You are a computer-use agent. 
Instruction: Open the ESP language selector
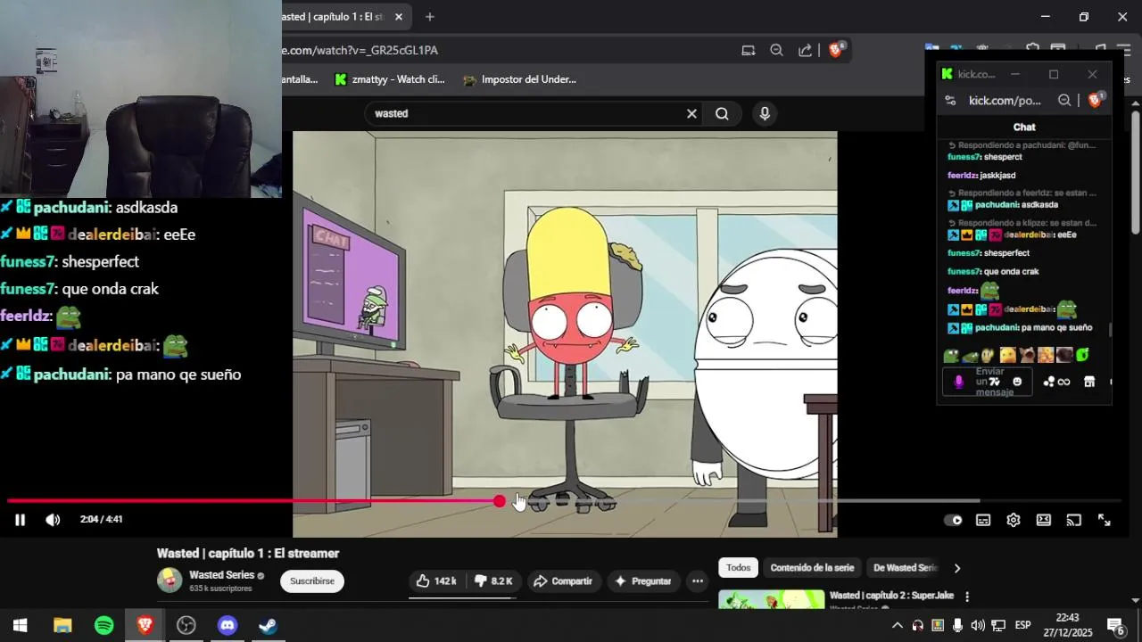pos(1022,625)
